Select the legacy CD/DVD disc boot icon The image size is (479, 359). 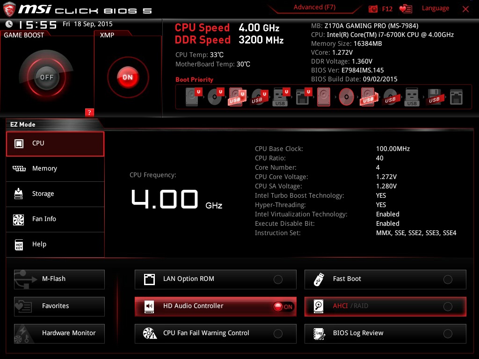[x=347, y=97]
